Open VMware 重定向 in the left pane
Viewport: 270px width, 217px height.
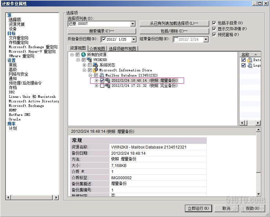22,56
